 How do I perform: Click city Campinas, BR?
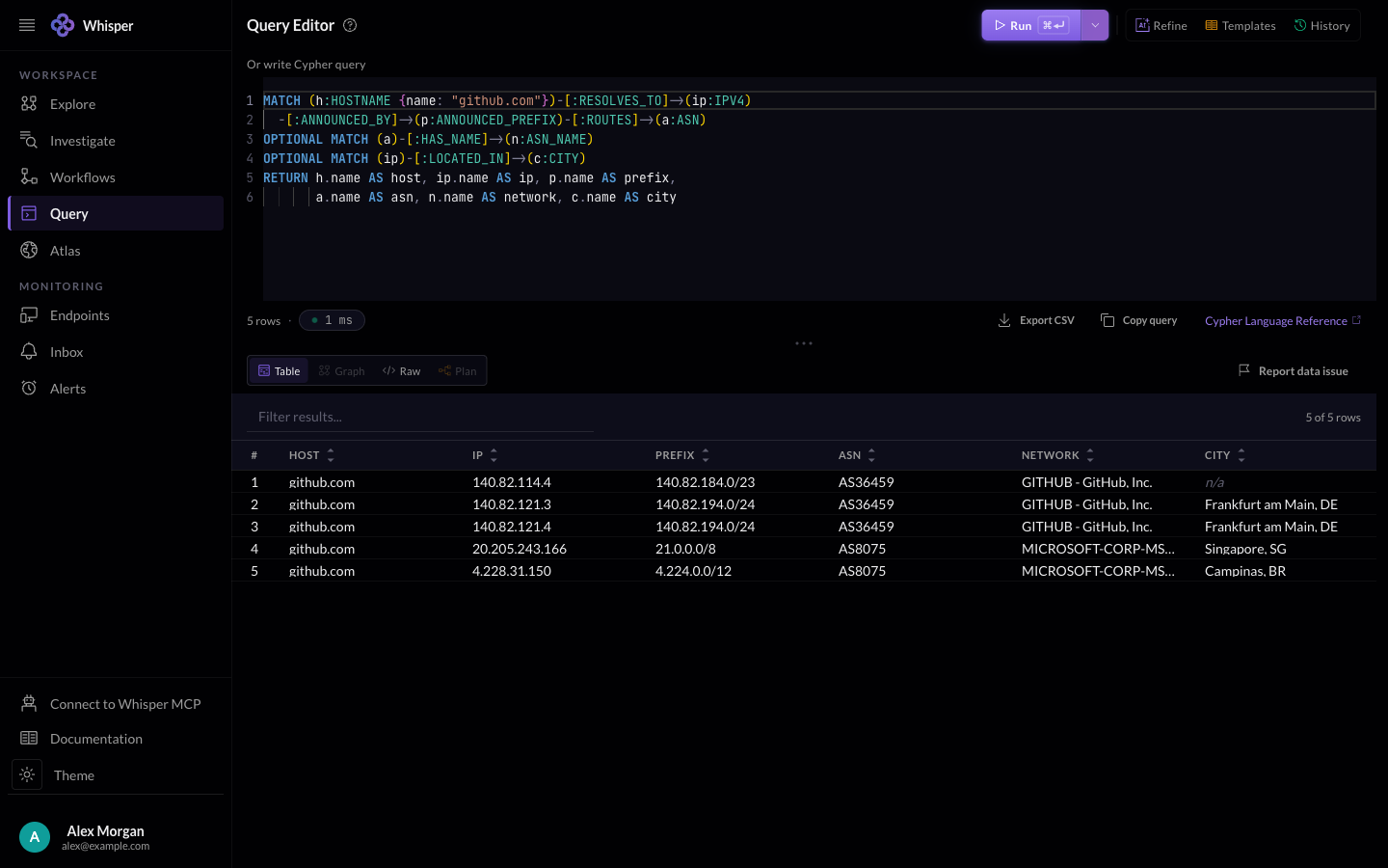pyautogui.click(x=1245, y=571)
